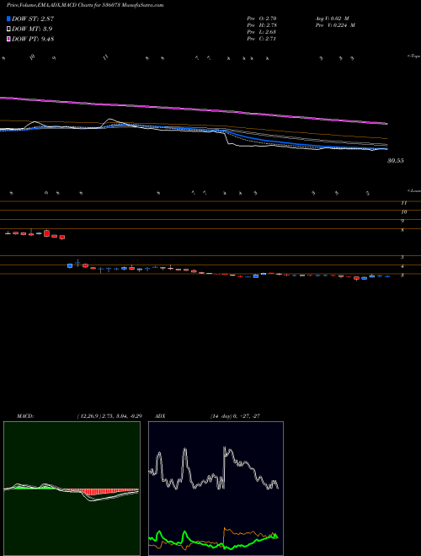Open the ADX indicator chart
Image resolution: width=421 pixels, height=556 pixels.
(x=216, y=489)
